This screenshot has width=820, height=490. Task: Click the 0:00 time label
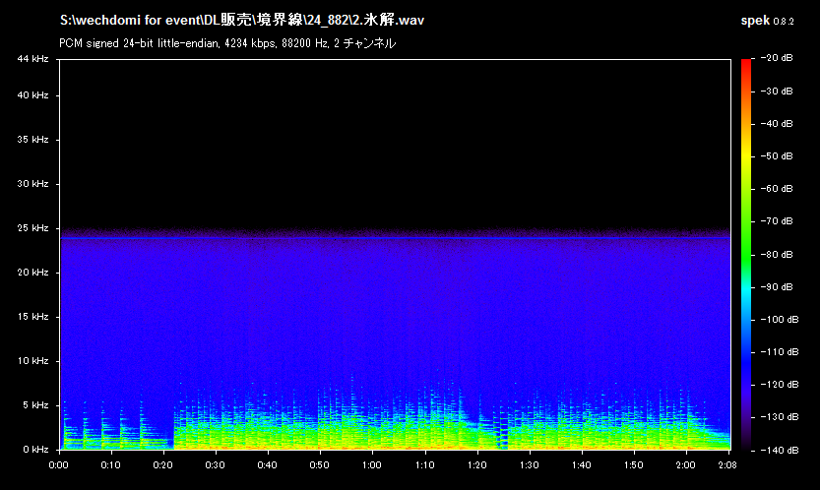coord(59,465)
